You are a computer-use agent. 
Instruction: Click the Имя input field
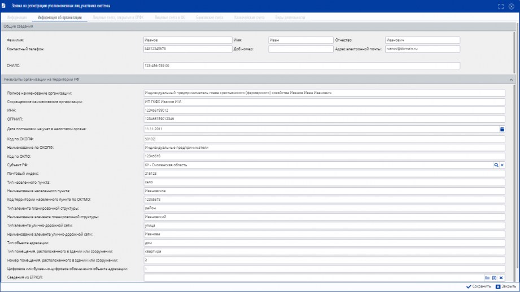click(x=301, y=40)
